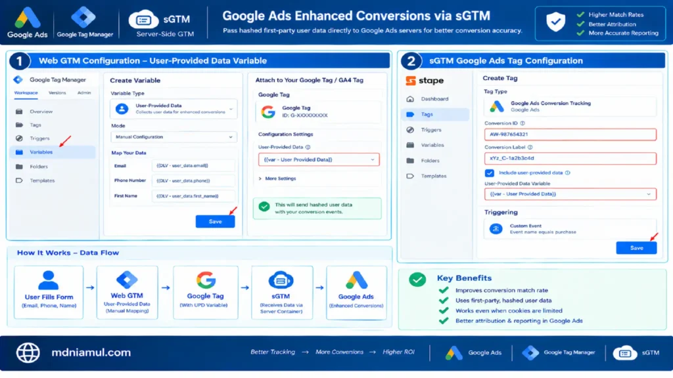Click the Conversion Label input field

[570, 159]
